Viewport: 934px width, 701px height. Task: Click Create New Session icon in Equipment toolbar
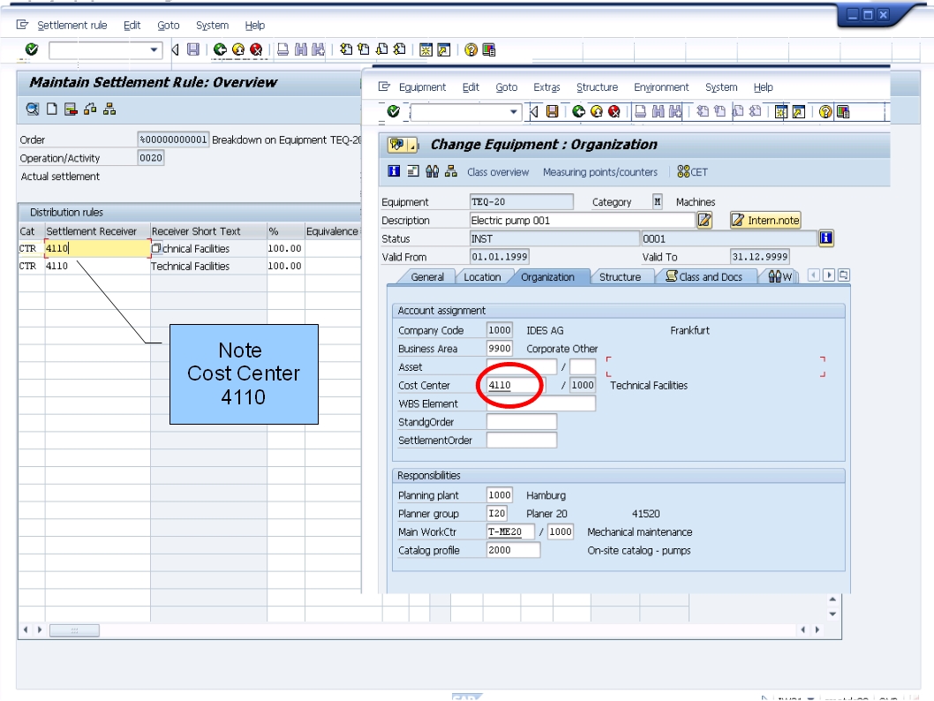(x=781, y=111)
